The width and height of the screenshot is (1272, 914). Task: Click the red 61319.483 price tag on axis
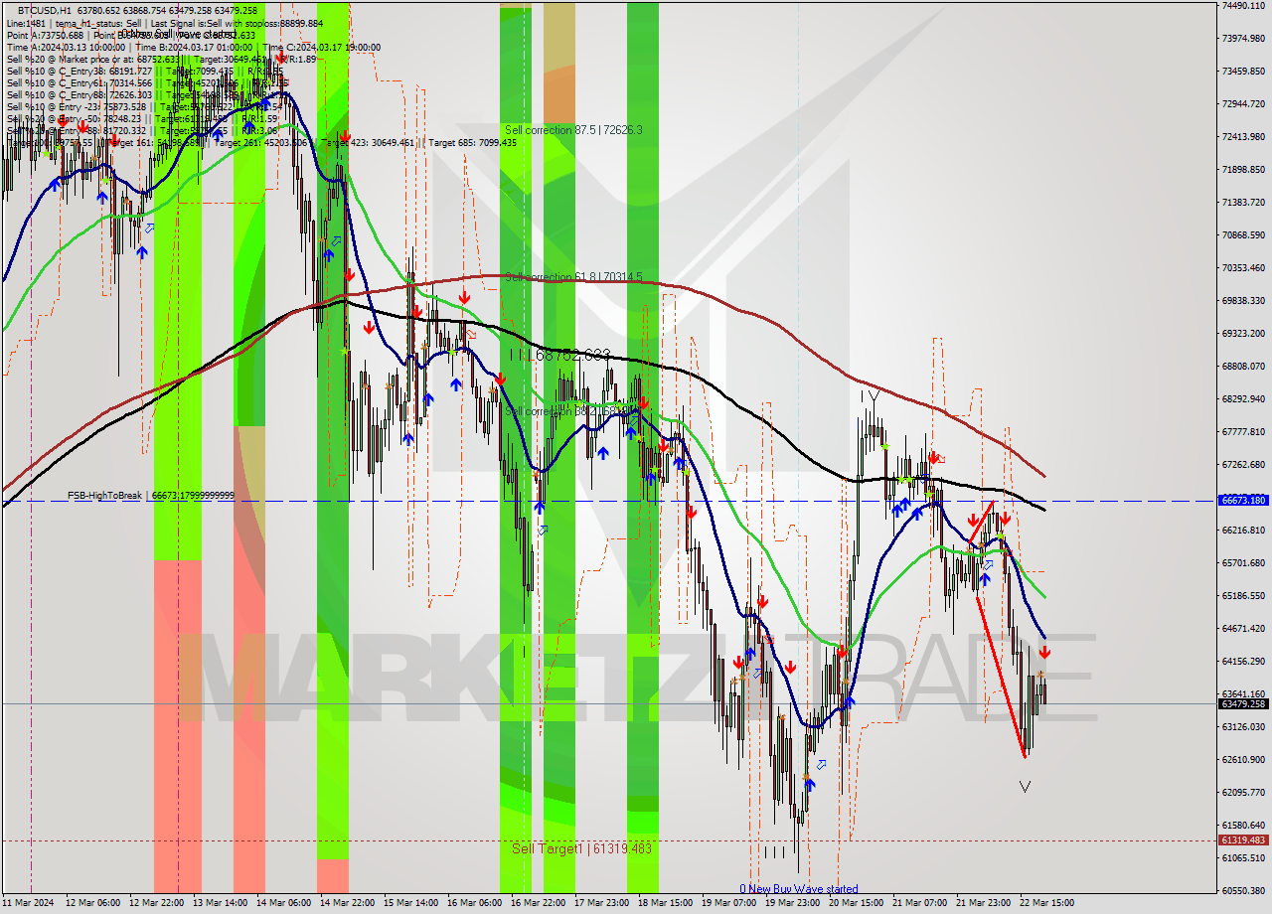pyautogui.click(x=1243, y=840)
